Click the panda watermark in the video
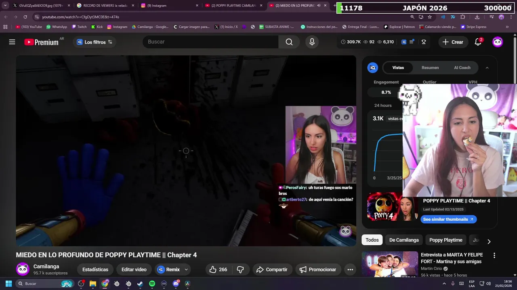Image resolution: width=517 pixels, height=290 pixels. tap(345, 231)
